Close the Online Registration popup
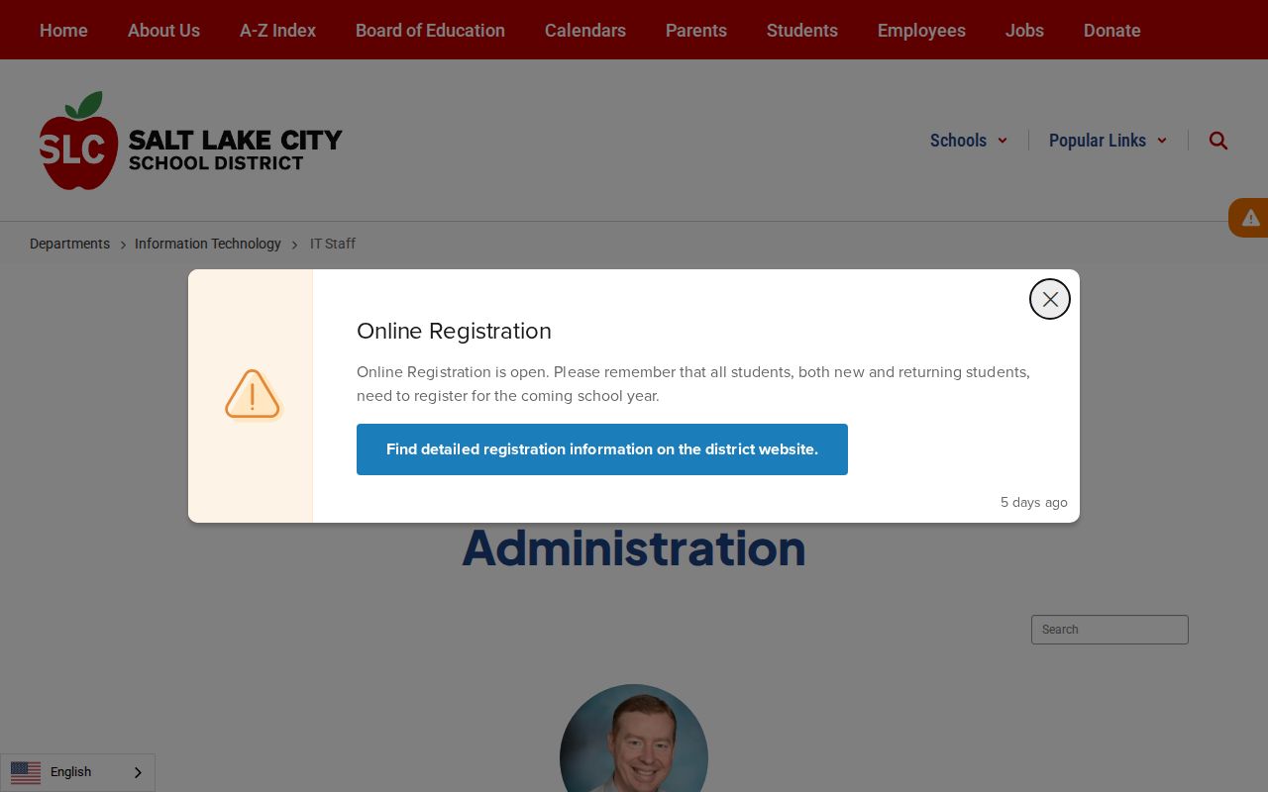The height and width of the screenshot is (792, 1268). point(1050,299)
